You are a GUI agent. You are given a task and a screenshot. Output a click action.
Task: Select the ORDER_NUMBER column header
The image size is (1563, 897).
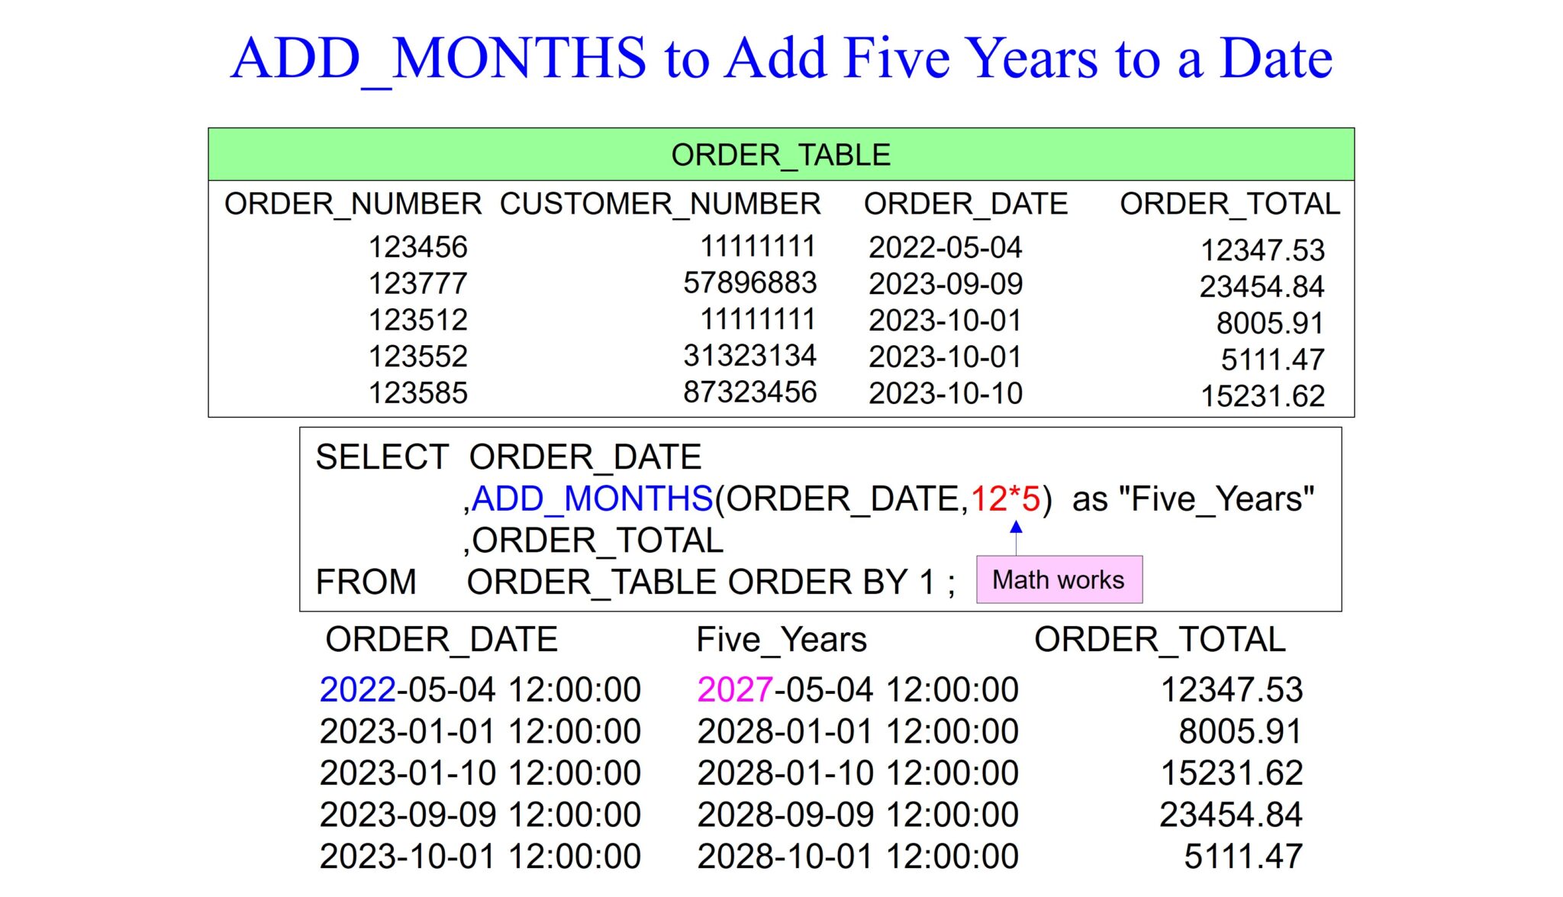[353, 205]
